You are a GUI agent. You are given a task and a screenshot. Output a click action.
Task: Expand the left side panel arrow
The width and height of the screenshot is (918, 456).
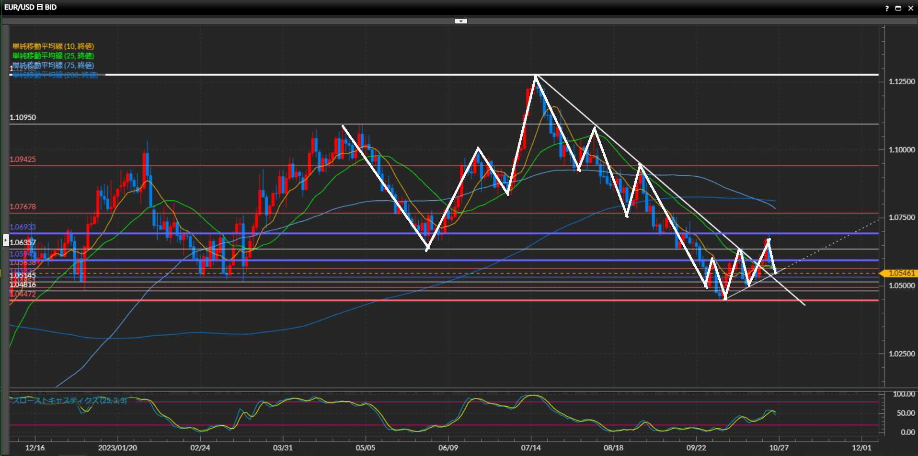(x=6, y=239)
